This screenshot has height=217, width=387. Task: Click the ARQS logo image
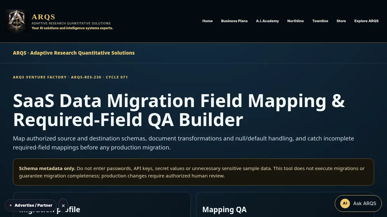point(16,21)
